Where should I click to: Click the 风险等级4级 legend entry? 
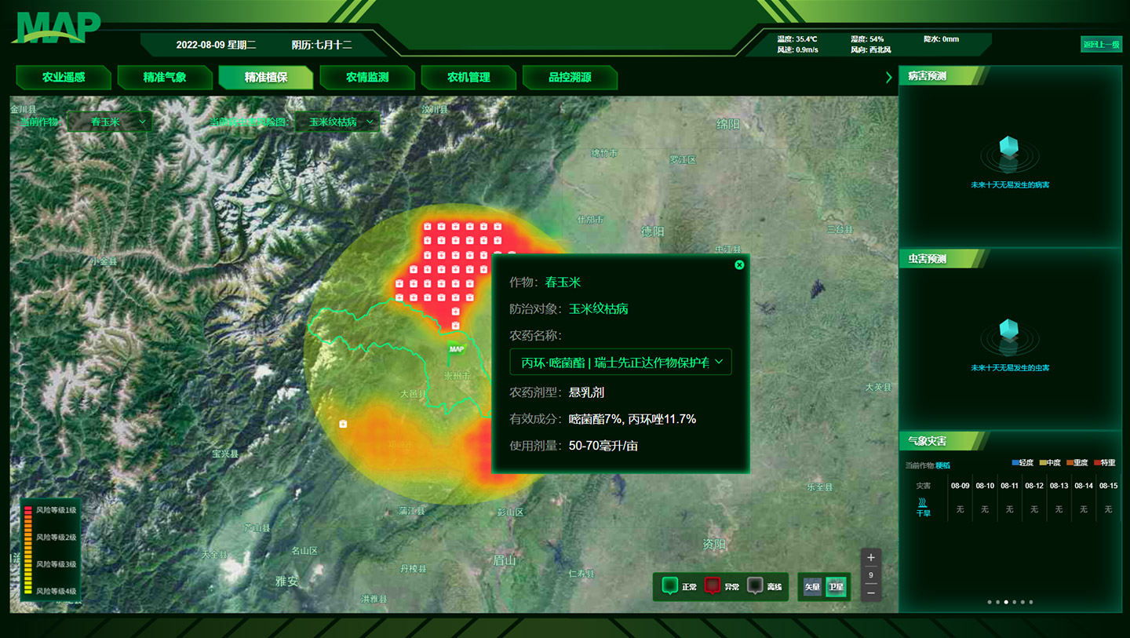pyautogui.click(x=56, y=591)
